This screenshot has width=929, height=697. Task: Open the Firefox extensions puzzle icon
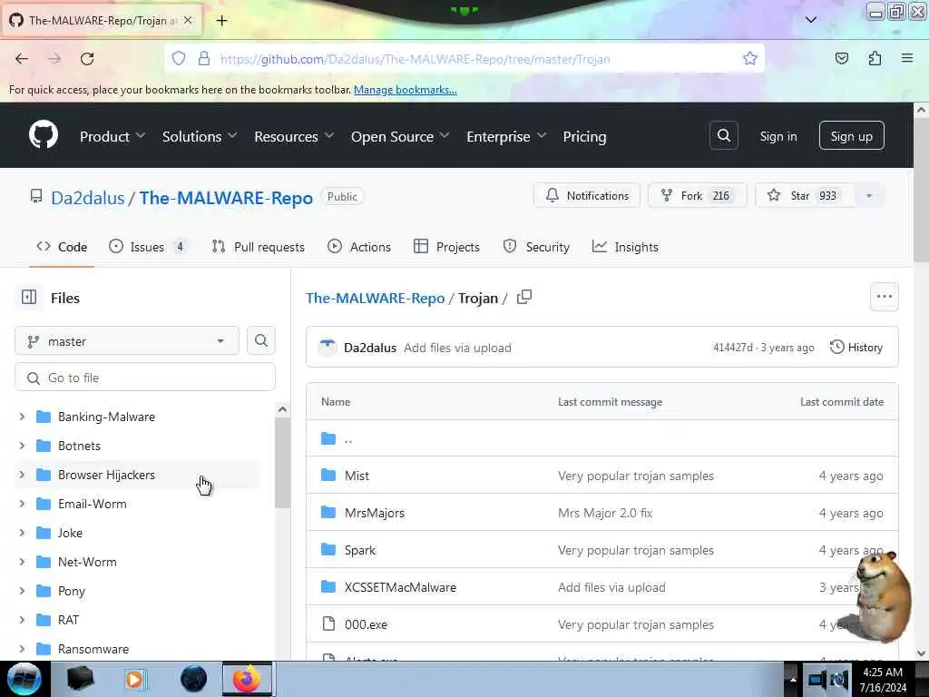coord(875,58)
